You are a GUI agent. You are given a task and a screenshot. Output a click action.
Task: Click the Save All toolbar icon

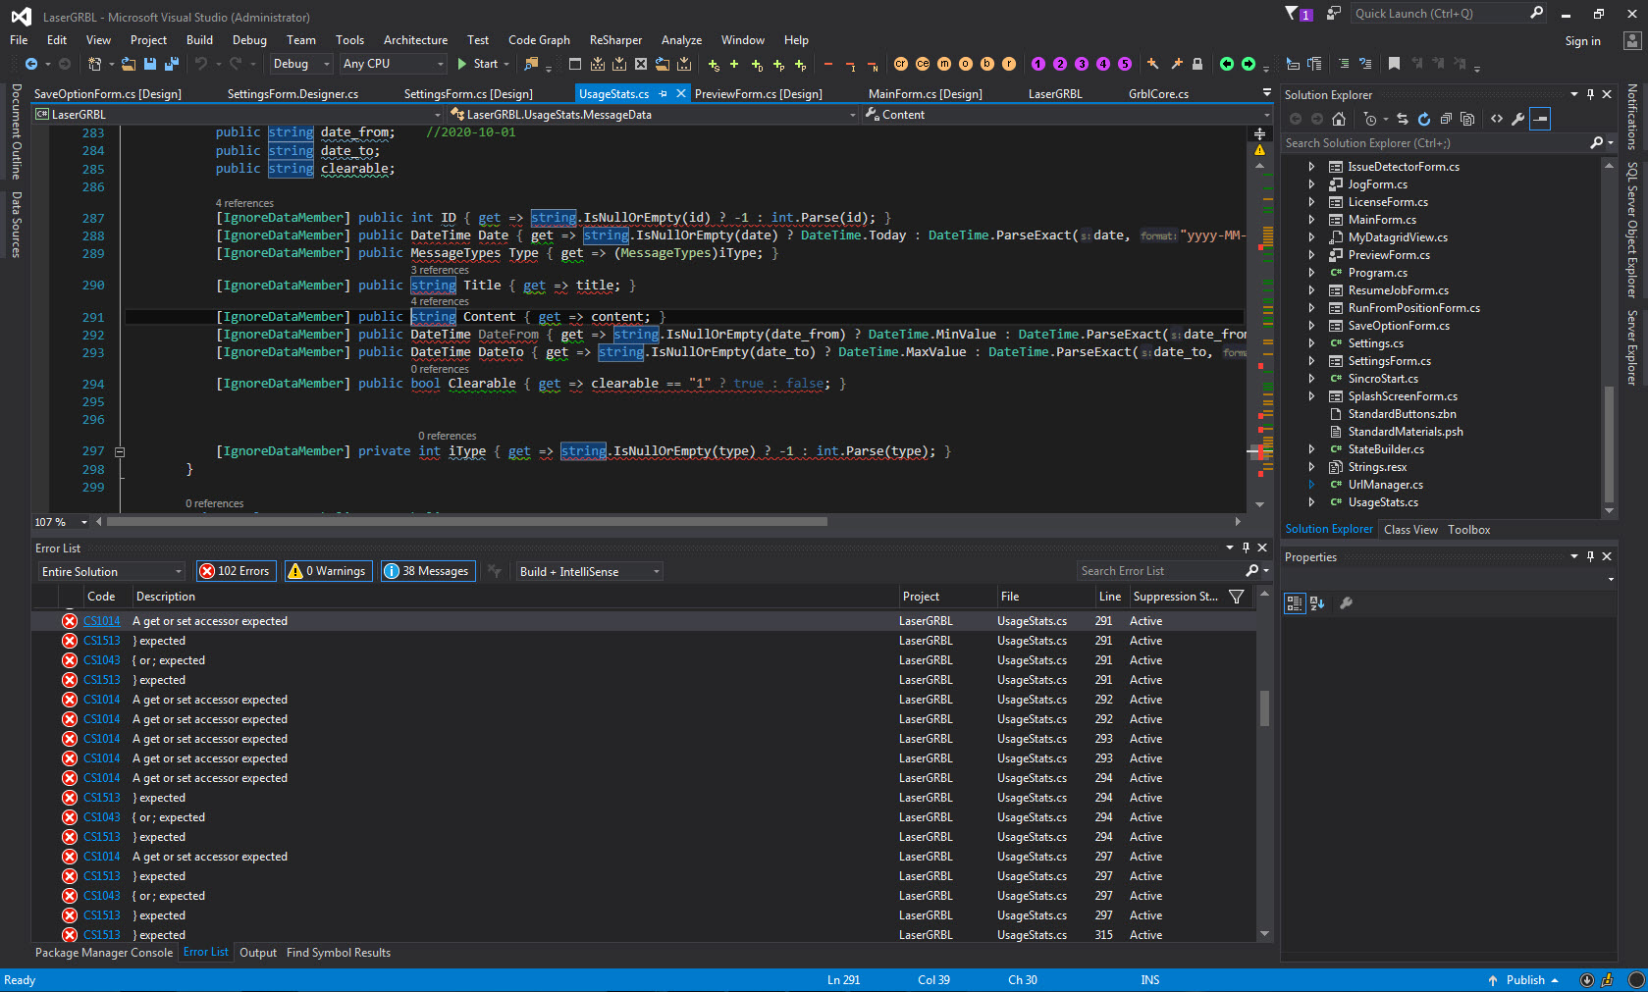point(170,64)
